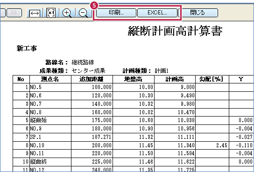254x172 pixels.
Task: Click the 9.490 planned height value
Action: click(x=188, y=96)
